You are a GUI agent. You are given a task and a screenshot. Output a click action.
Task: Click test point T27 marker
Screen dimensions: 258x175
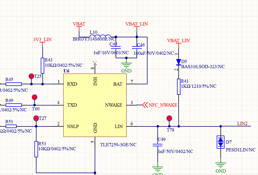tap(36, 118)
